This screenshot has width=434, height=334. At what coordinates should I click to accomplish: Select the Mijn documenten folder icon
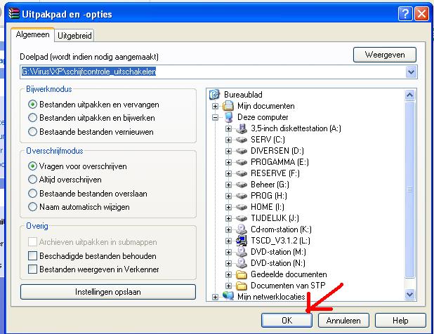pos(228,106)
